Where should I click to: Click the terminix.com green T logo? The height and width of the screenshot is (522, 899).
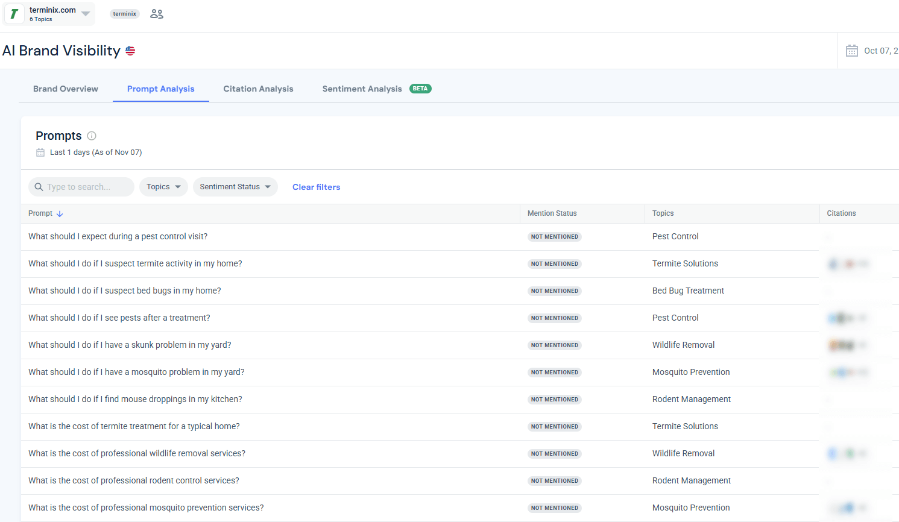[x=14, y=14]
